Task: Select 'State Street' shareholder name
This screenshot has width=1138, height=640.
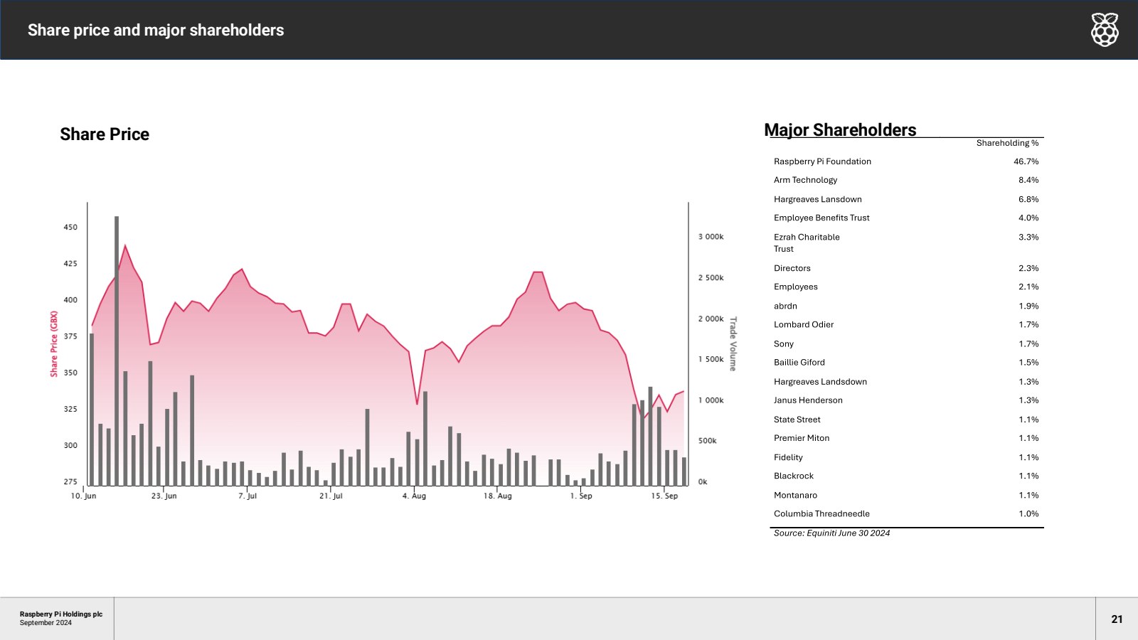Action: pos(797,420)
